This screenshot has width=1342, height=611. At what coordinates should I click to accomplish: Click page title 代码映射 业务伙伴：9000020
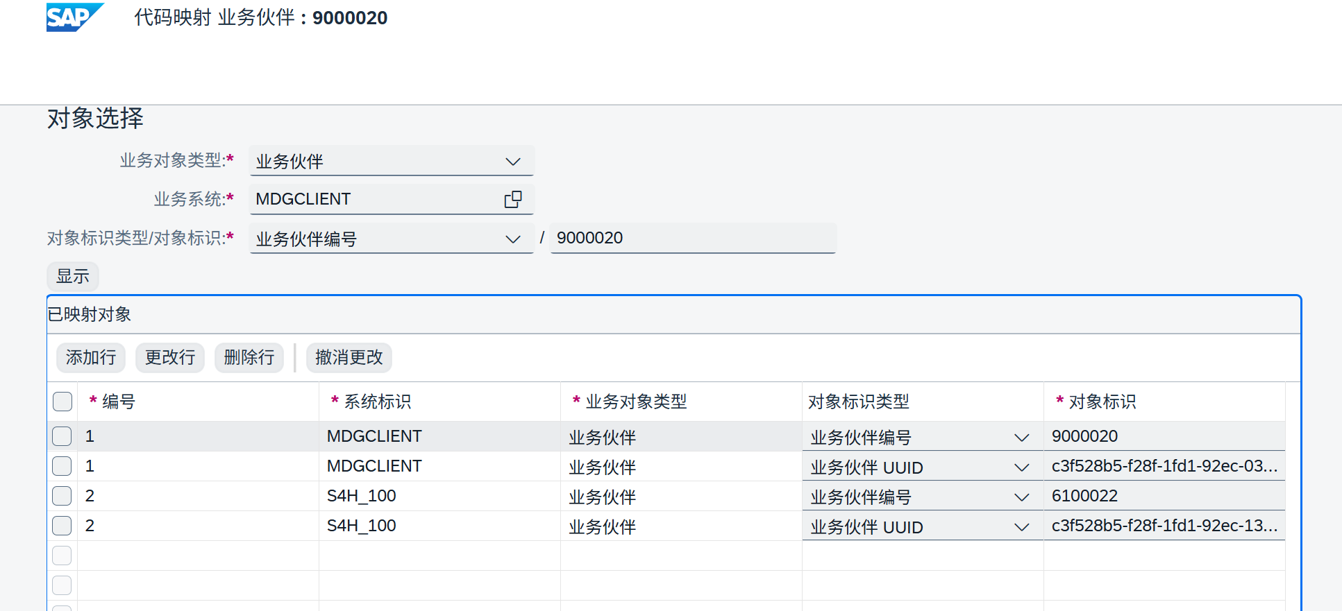[261, 17]
